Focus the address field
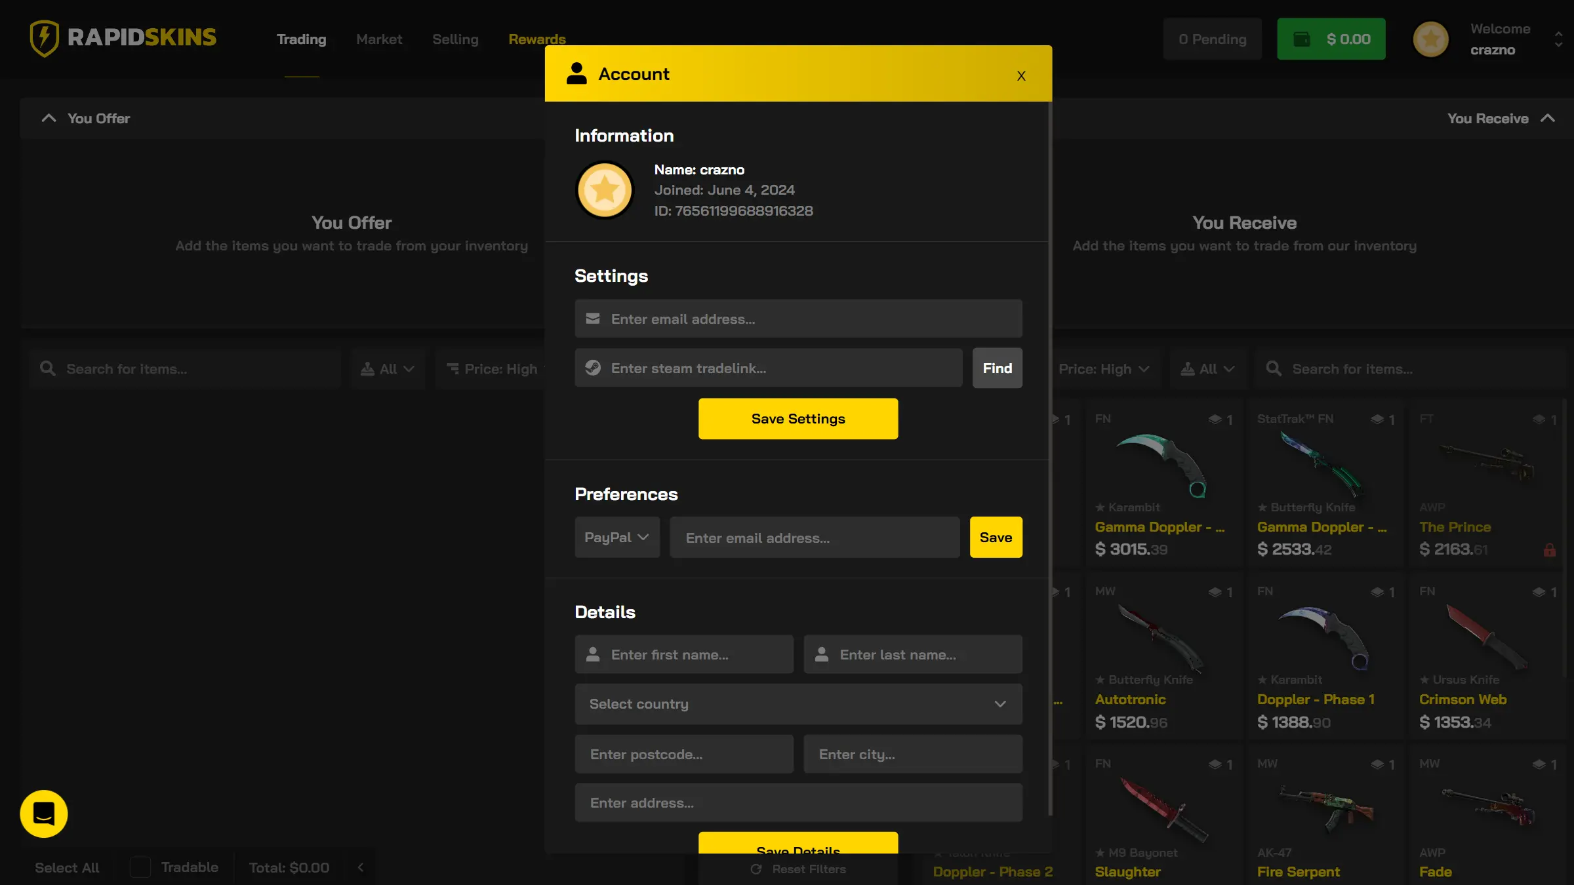Image resolution: width=1574 pixels, height=885 pixels. point(798,803)
